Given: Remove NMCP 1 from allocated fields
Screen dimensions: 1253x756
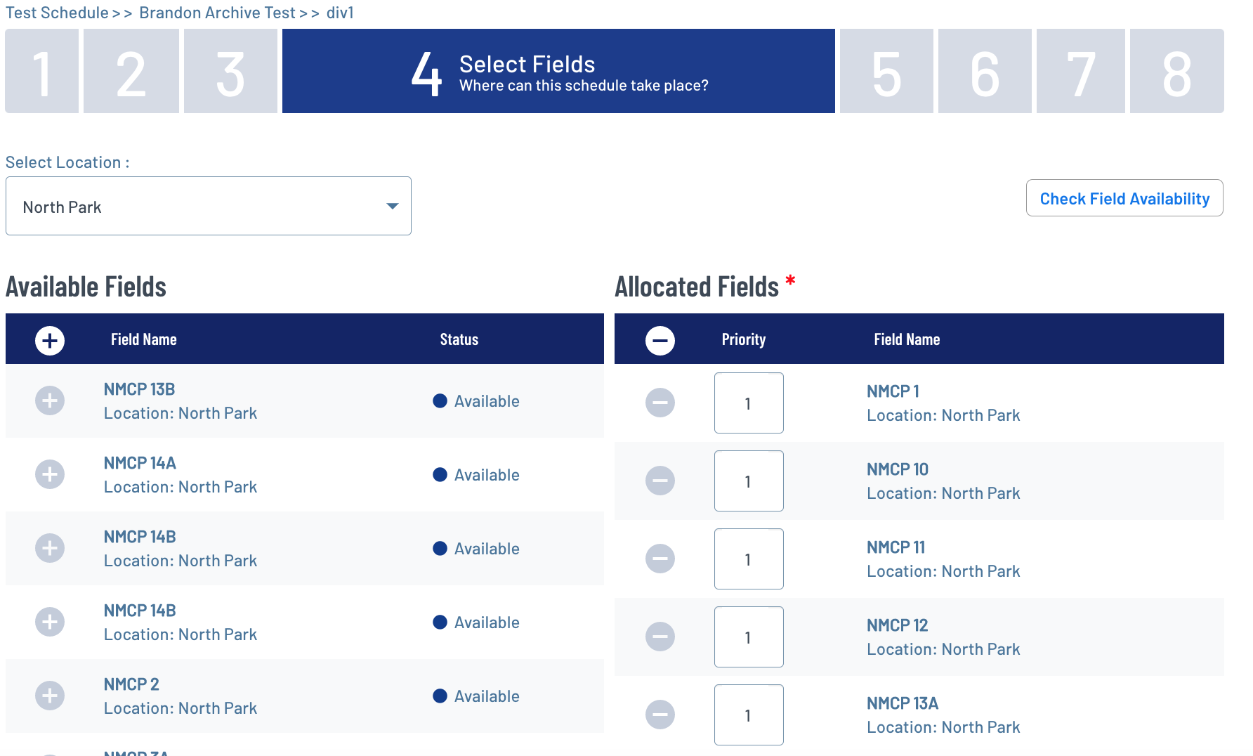Looking at the screenshot, I should tap(660, 403).
